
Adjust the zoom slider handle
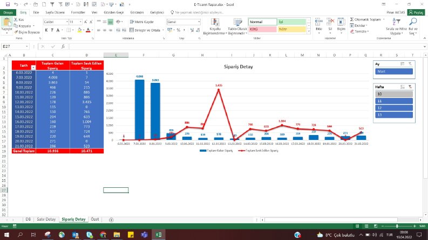[397, 226]
